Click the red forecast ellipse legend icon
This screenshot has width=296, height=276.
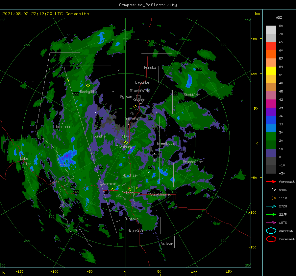(271, 239)
